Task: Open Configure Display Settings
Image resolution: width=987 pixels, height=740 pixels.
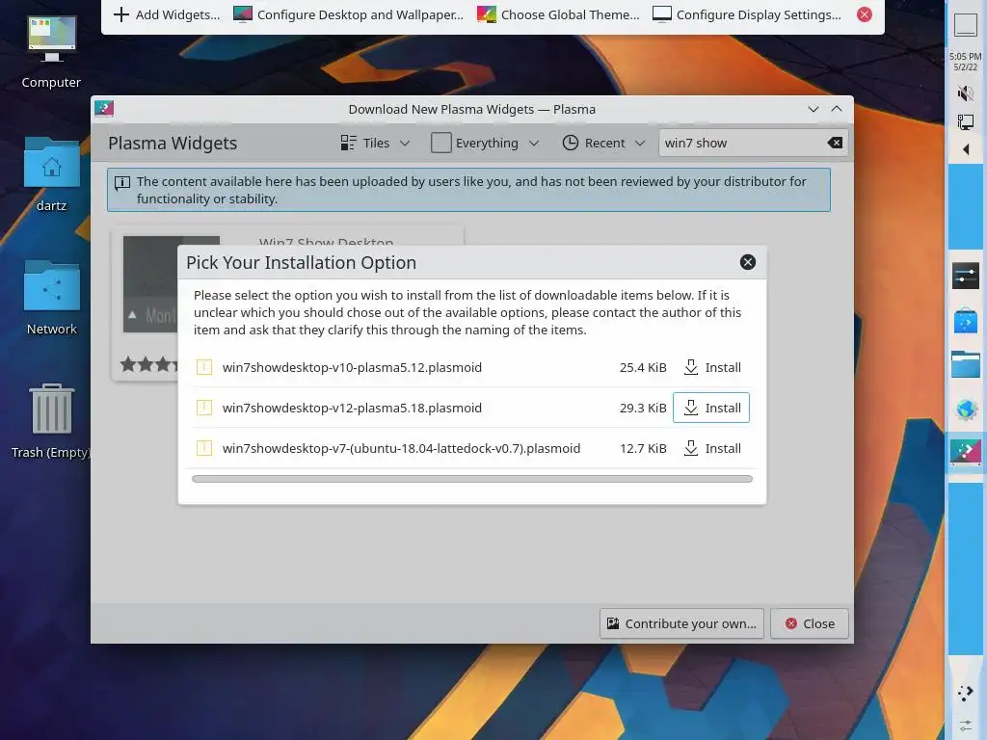Action: 747,14
